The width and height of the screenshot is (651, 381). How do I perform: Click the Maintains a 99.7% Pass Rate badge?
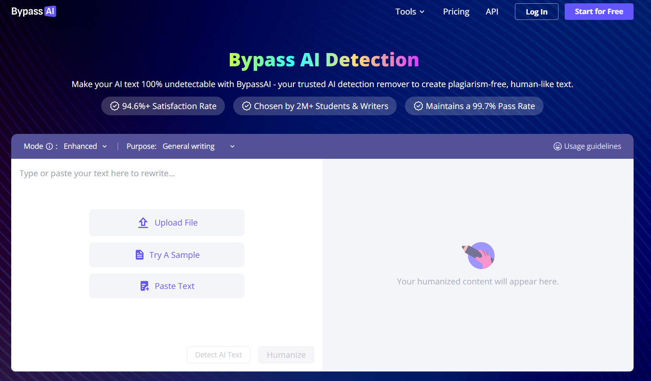pyautogui.click(x=474, y=106)
